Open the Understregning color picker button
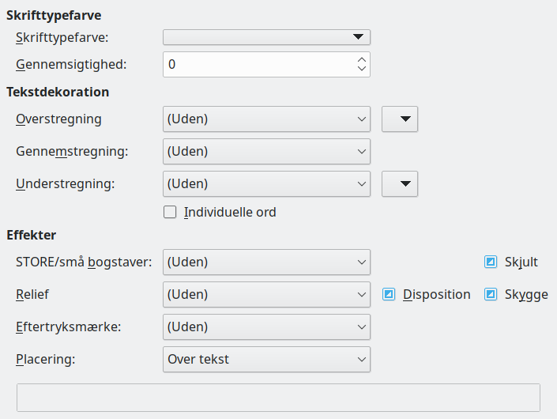 400,183
